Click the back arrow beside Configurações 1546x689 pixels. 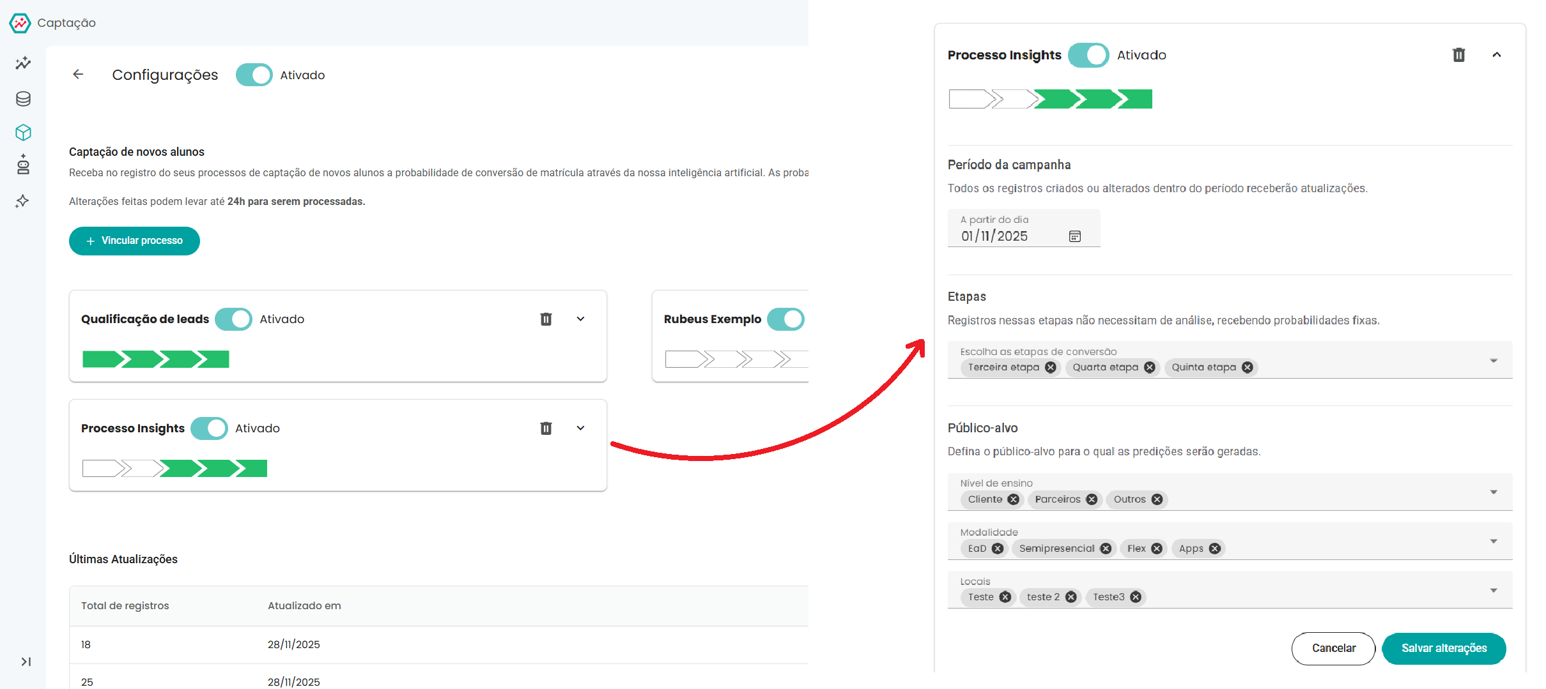pos(78,75)
